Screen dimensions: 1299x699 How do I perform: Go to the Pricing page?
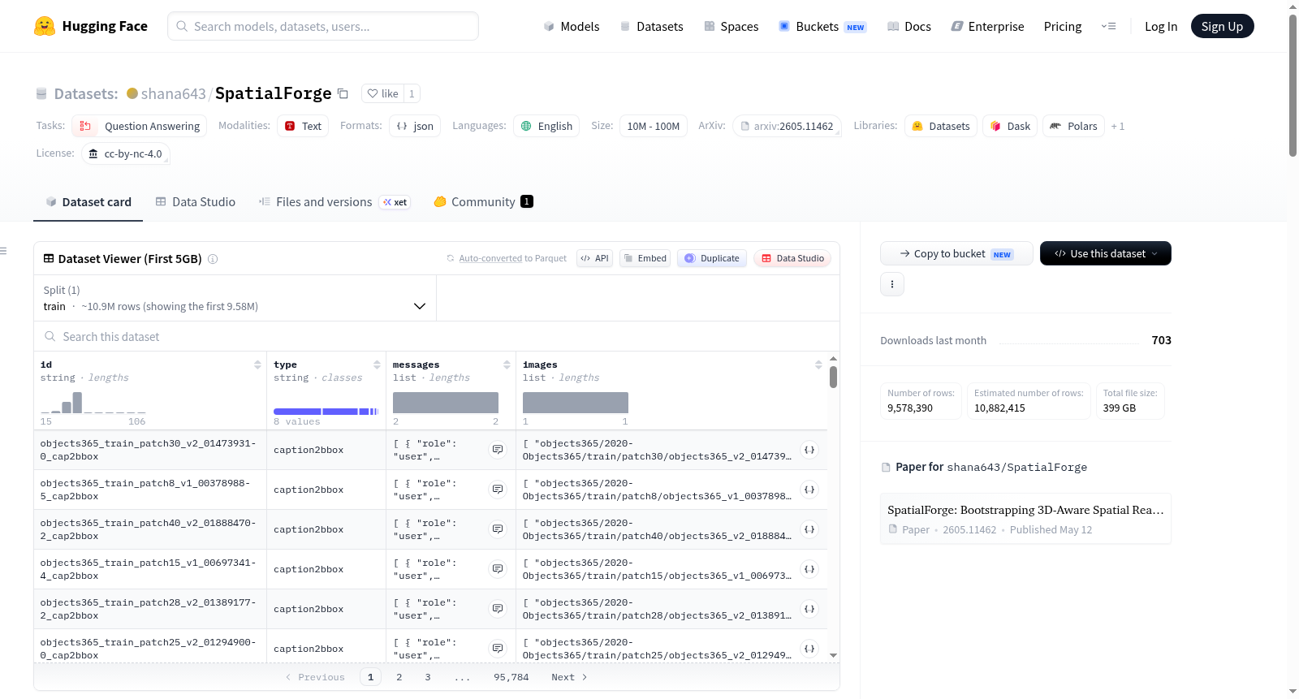[1063, 26]
